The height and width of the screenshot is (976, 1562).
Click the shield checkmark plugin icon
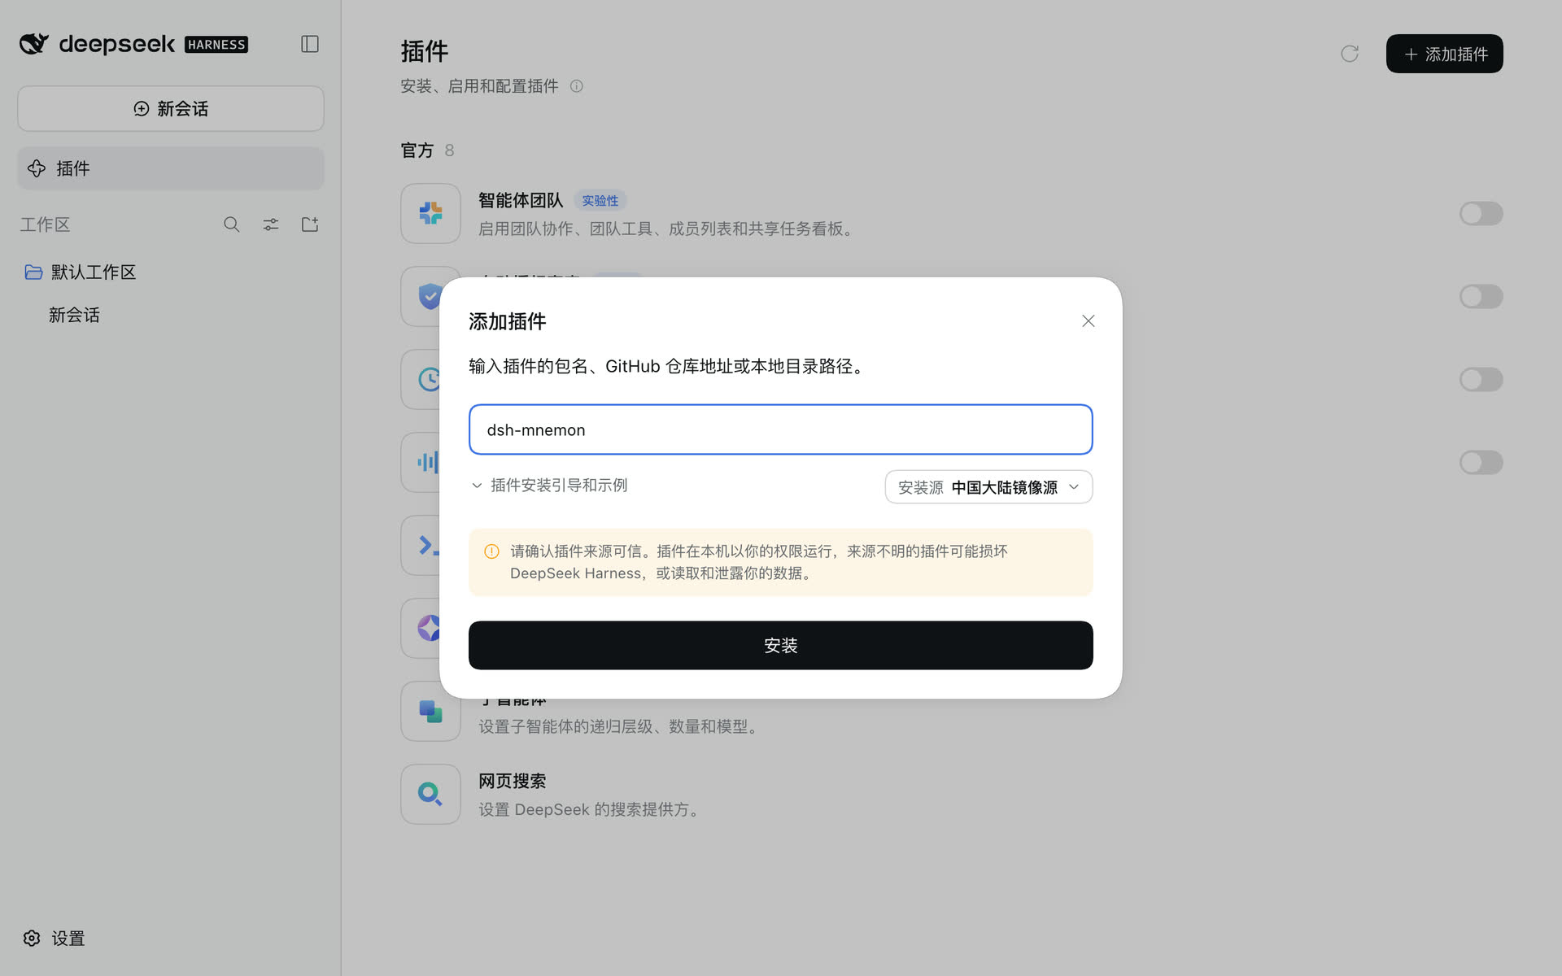(421, 296)
